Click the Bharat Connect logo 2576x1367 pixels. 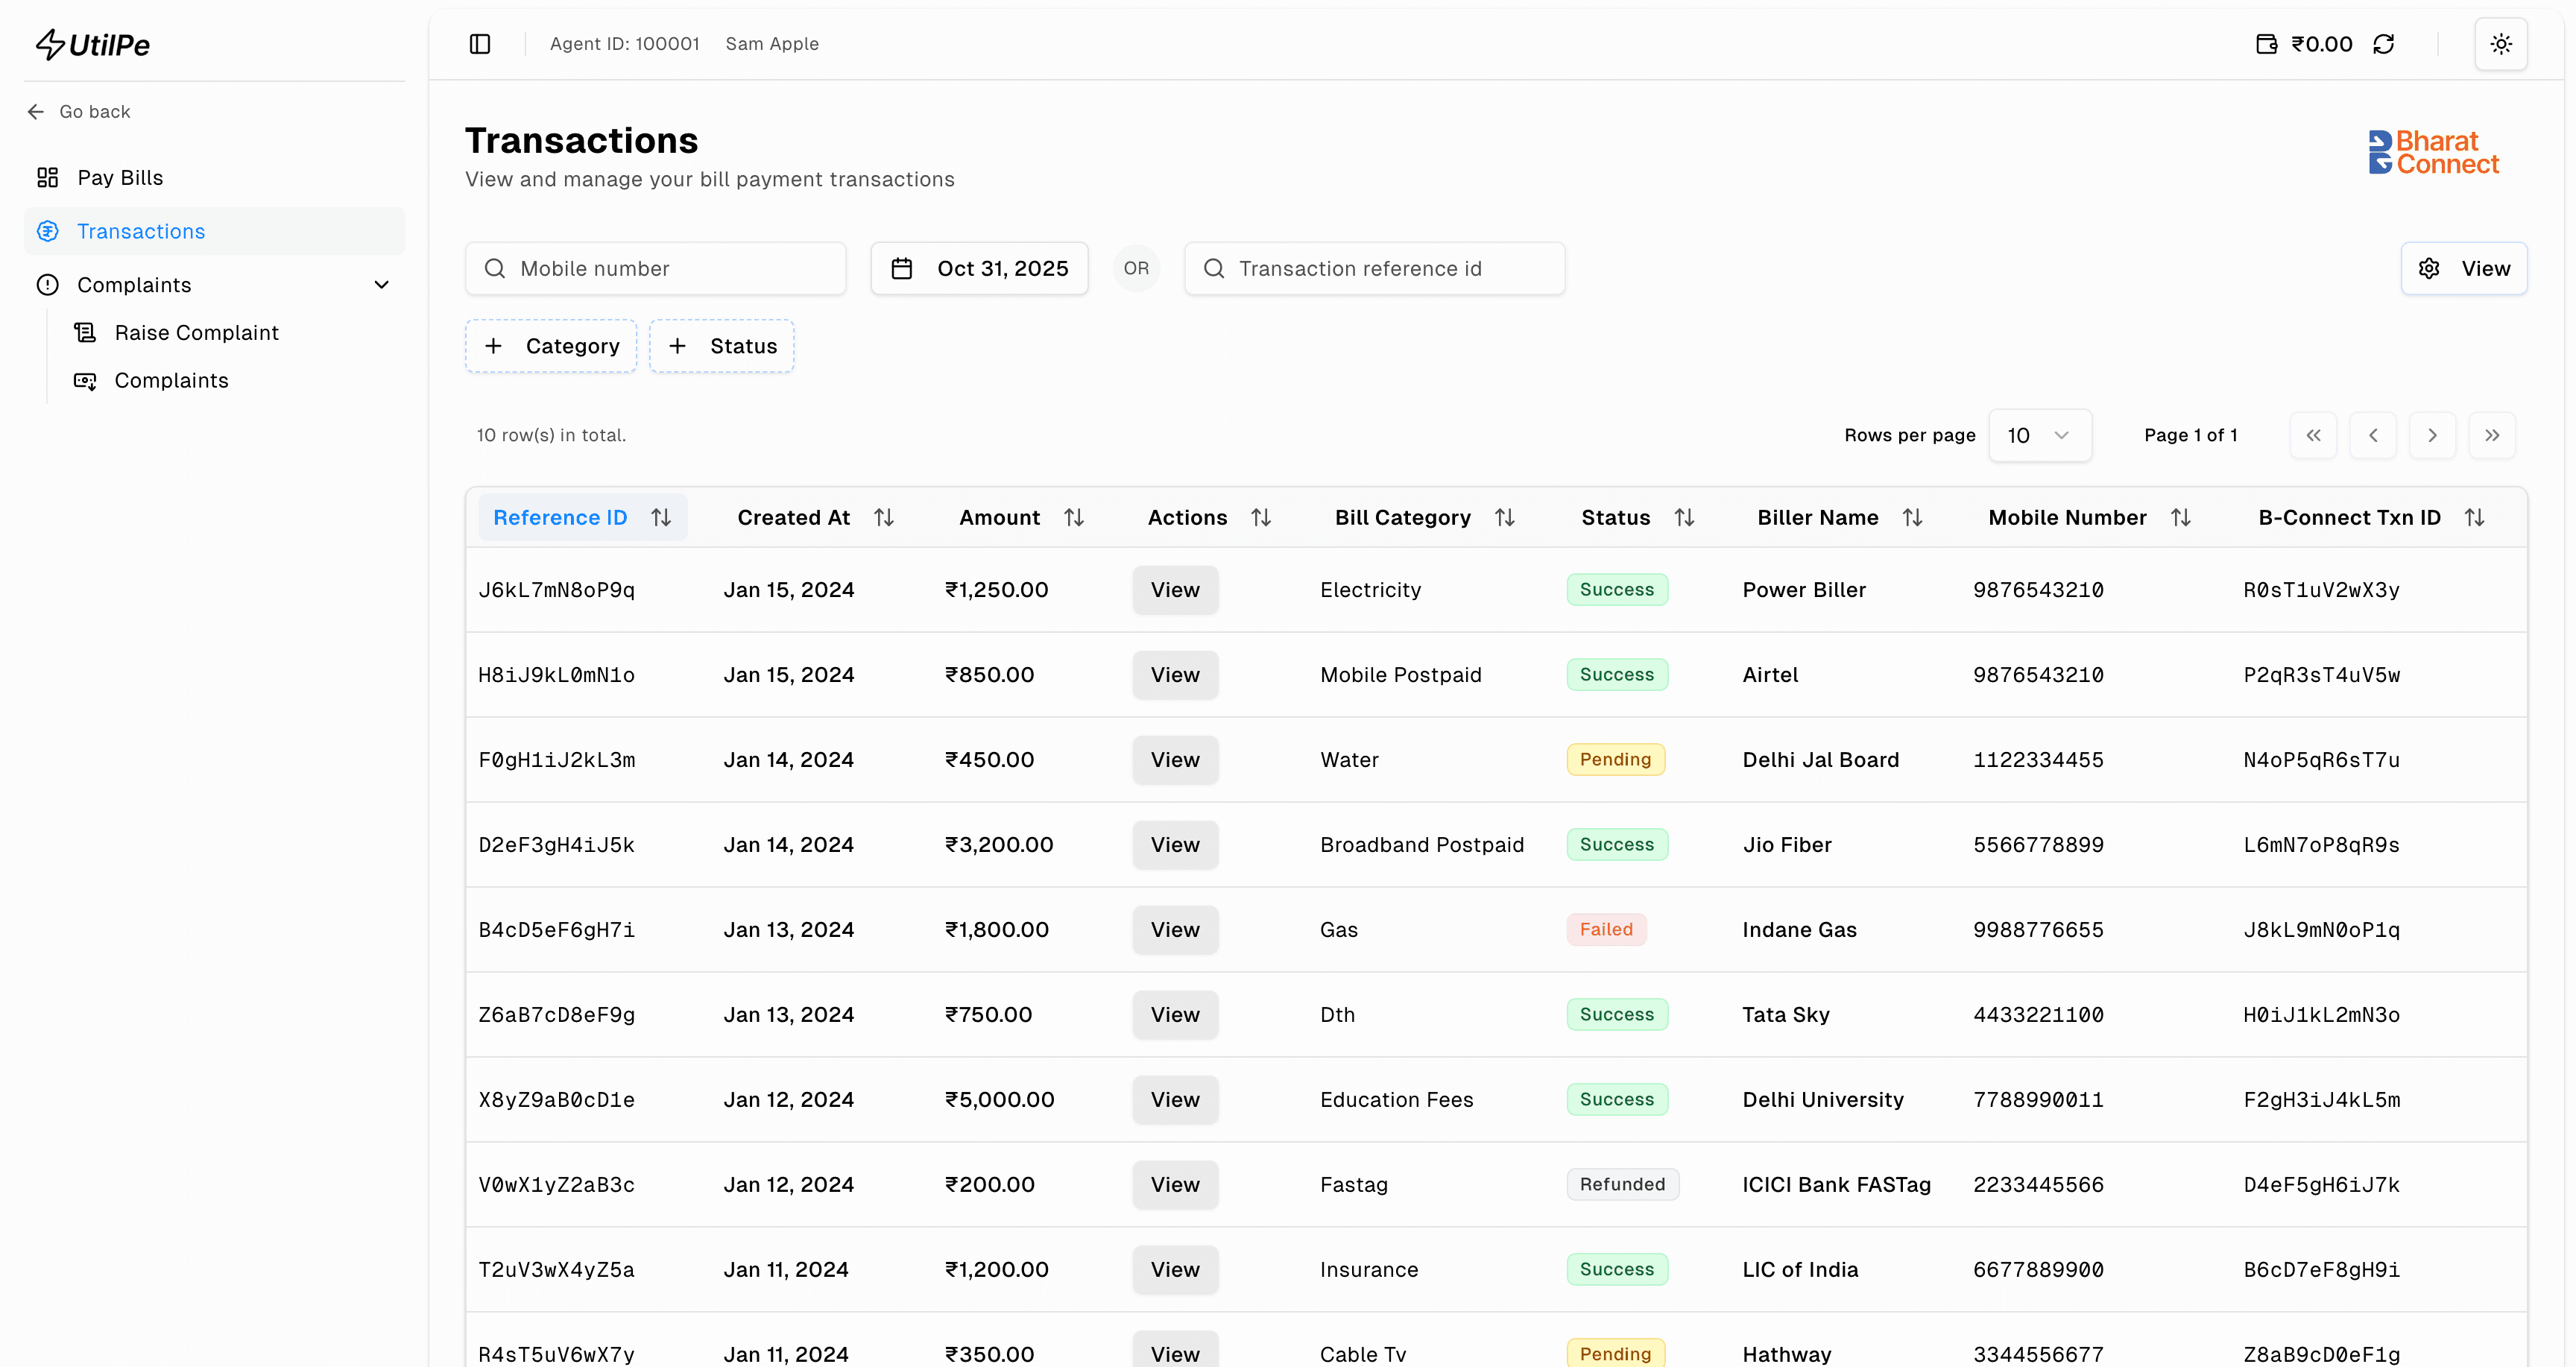[2432, 152]
